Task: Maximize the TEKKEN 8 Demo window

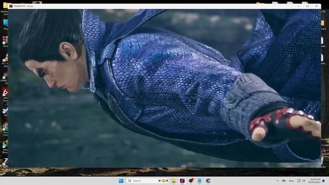Action: pyautogui.click(x=307, y=6)
